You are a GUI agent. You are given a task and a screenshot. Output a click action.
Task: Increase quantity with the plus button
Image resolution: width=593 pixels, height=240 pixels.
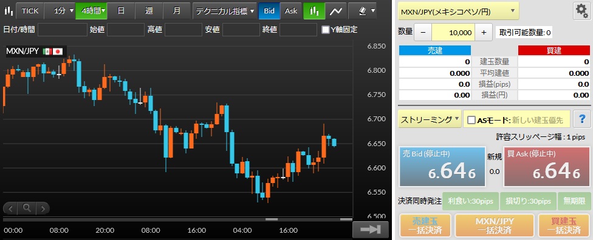pos(483,33)
